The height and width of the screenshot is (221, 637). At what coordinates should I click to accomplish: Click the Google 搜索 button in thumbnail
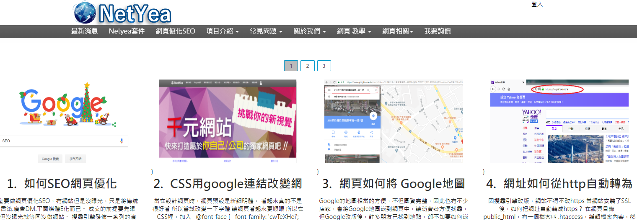tap(50, 159)
